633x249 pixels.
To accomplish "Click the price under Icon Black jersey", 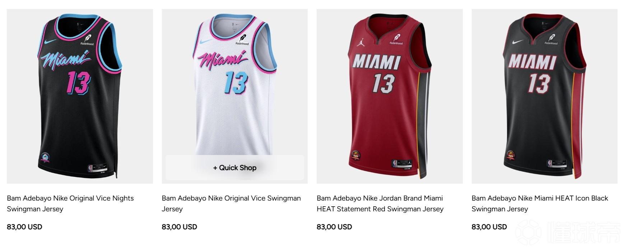I will click(489, 227).
